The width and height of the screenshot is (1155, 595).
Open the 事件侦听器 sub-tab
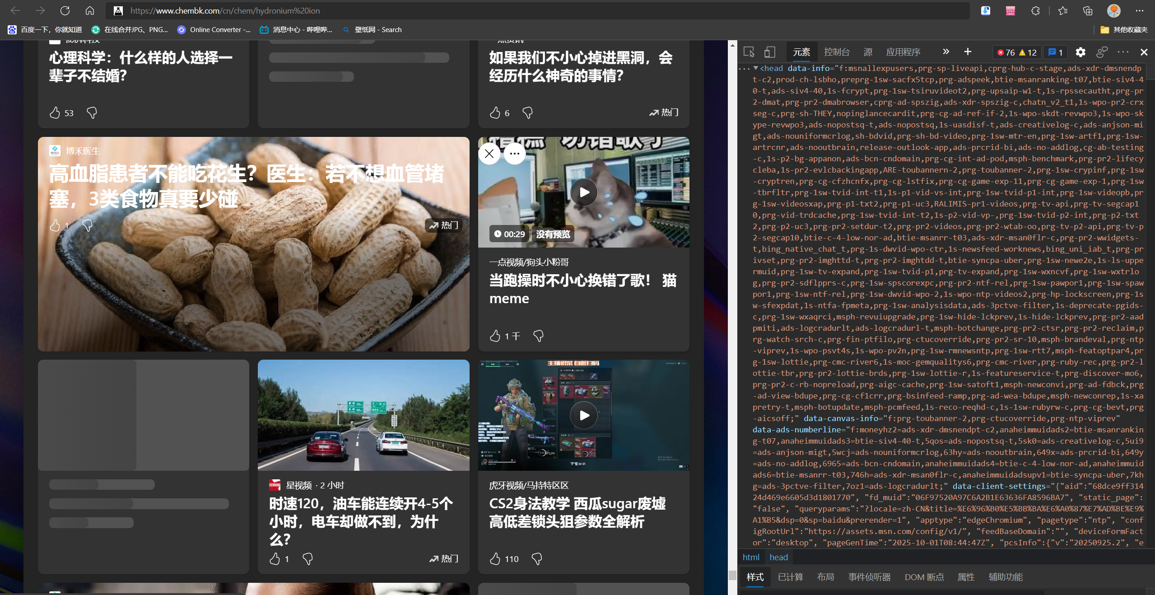point(869,577)
